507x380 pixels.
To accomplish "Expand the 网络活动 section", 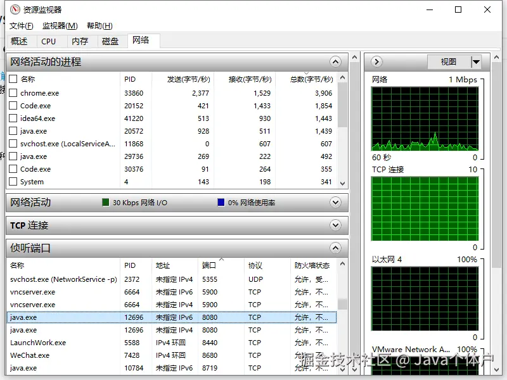I will click(335, 203).
